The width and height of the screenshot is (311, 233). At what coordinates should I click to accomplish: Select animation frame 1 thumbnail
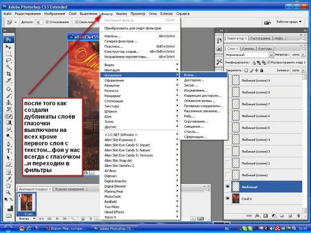point(27,202)
